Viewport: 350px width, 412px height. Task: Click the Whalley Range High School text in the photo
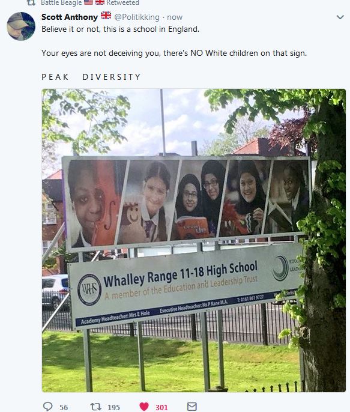coord(180,274)
